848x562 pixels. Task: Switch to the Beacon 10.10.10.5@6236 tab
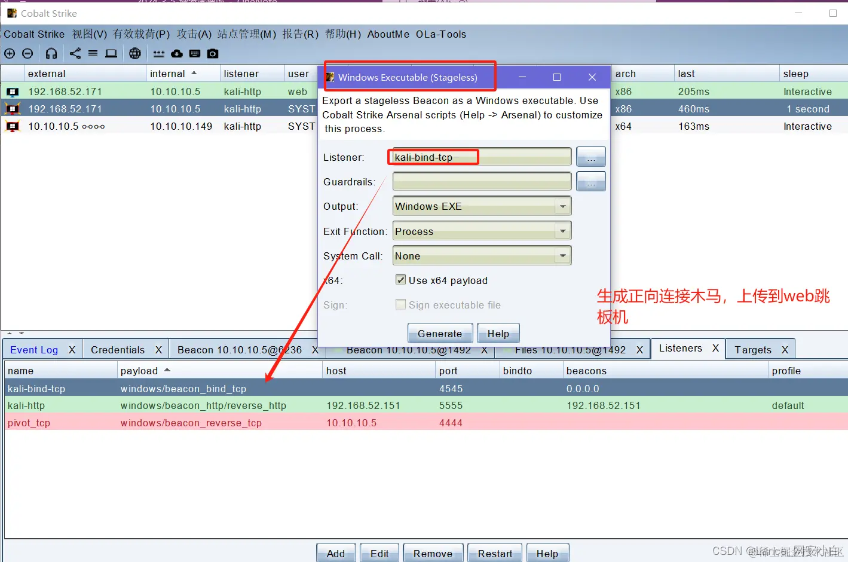pos(240,350)
